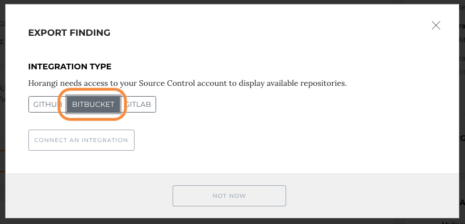Click the Source Control description text

tap(187, 83)
